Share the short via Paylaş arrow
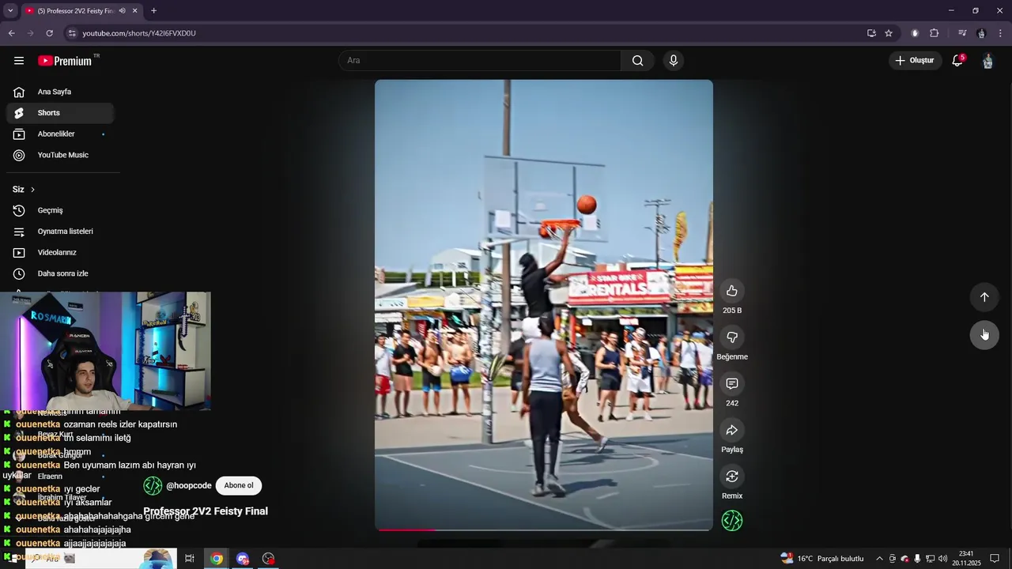 tap(732, 430)
